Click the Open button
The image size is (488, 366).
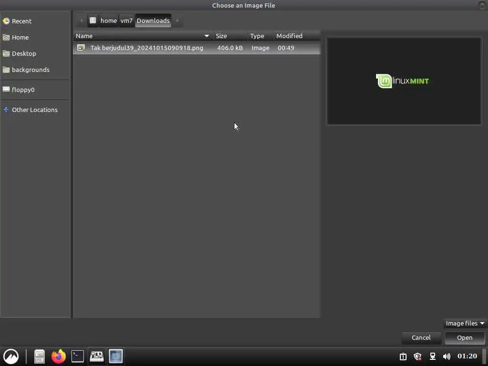[x=465, y=338]
